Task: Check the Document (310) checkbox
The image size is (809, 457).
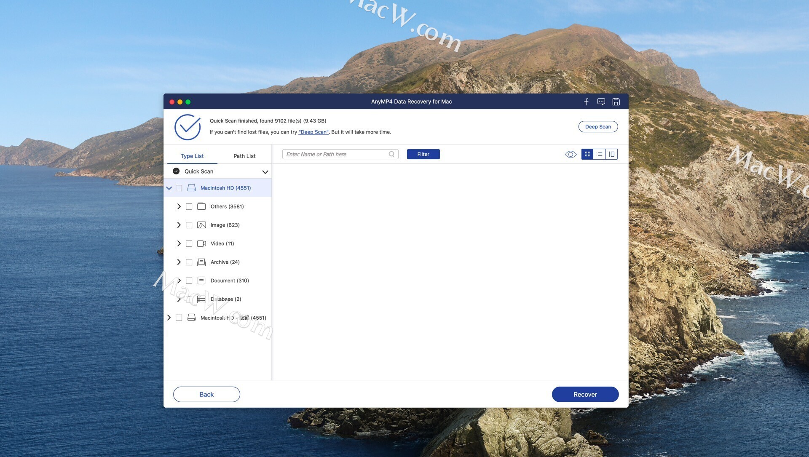Action: pos(189,281)
